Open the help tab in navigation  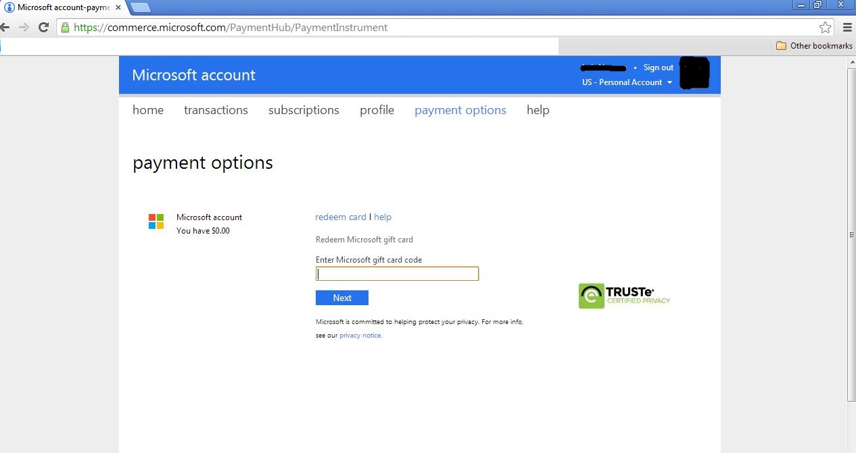(538, 110)
